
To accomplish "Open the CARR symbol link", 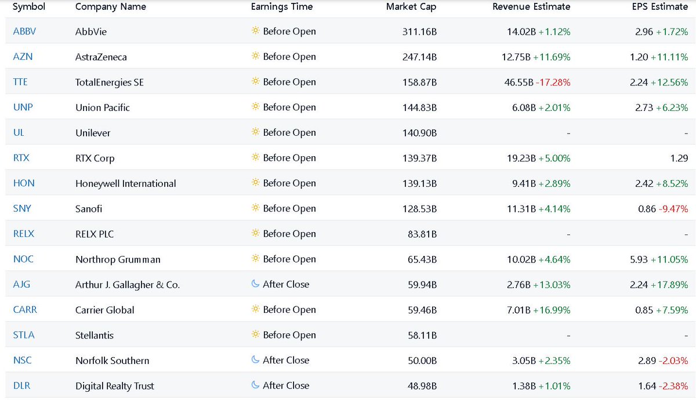I will click(25, 310).
